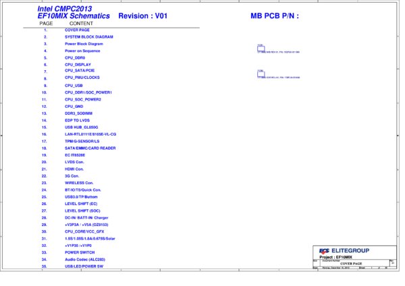Click the "USB/LED/POWER SW" entry

click(x=84, y=266)
